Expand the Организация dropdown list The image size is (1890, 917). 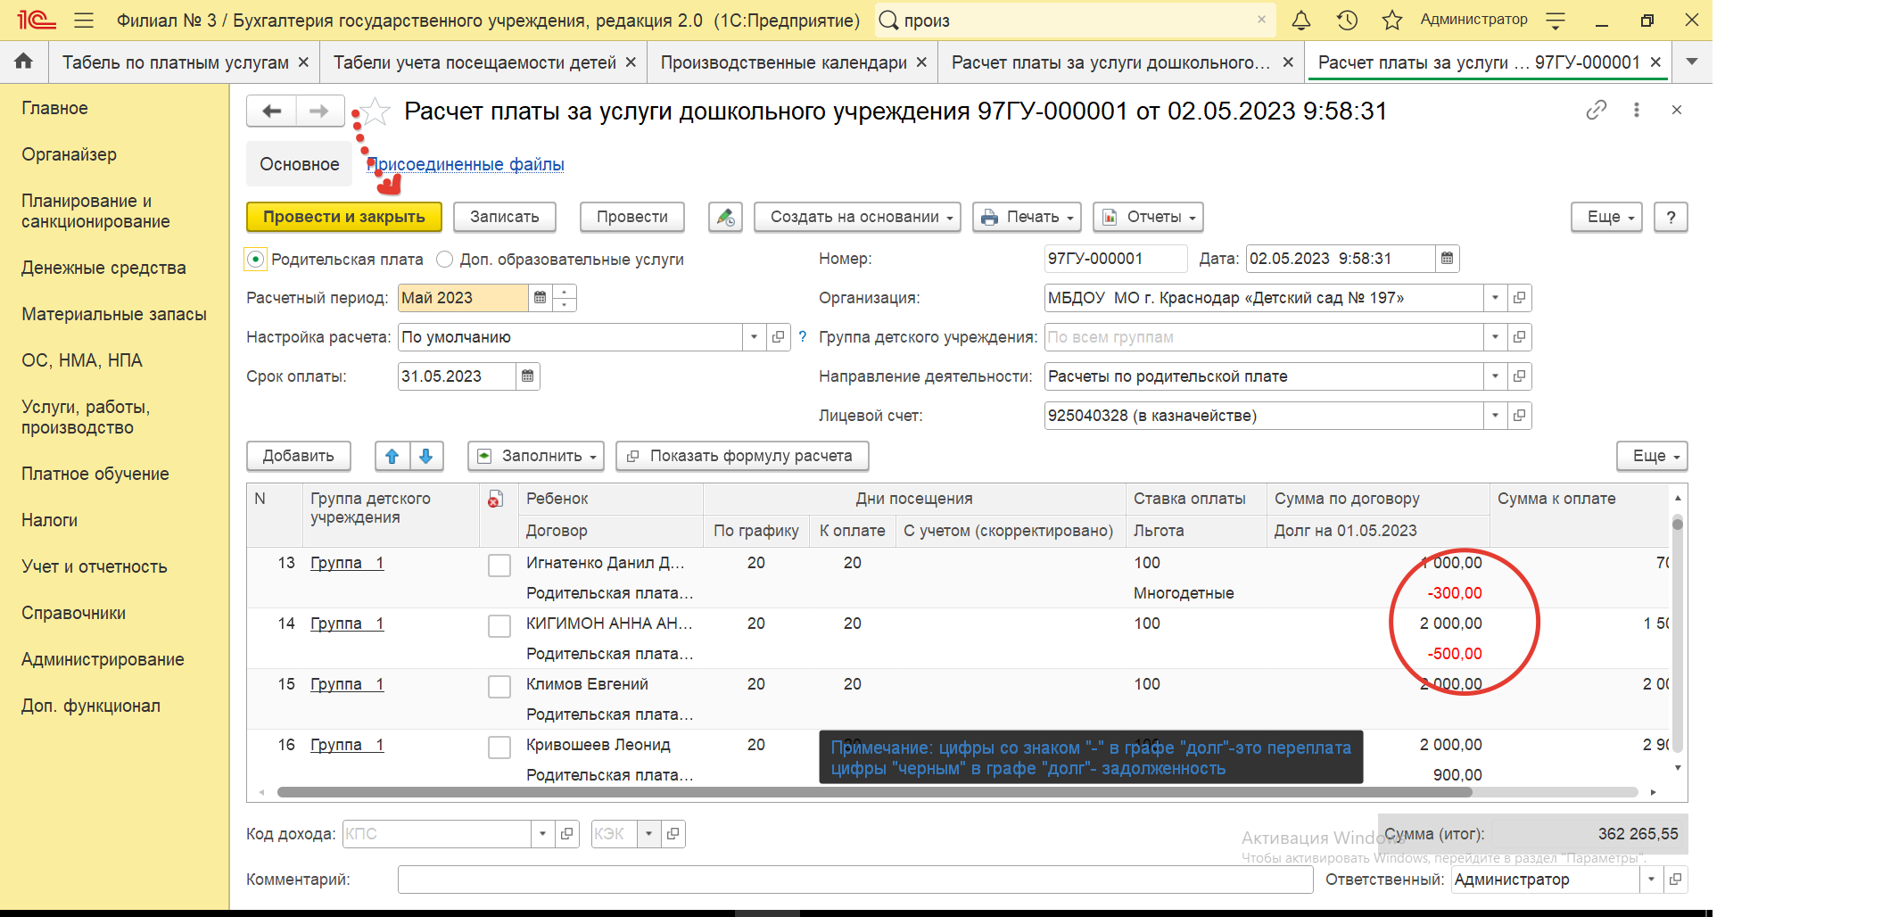click(x=1495, y=298)
